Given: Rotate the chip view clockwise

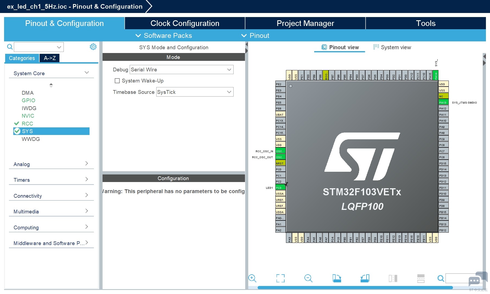Looking at the screenshot, I should click(337, 278).
